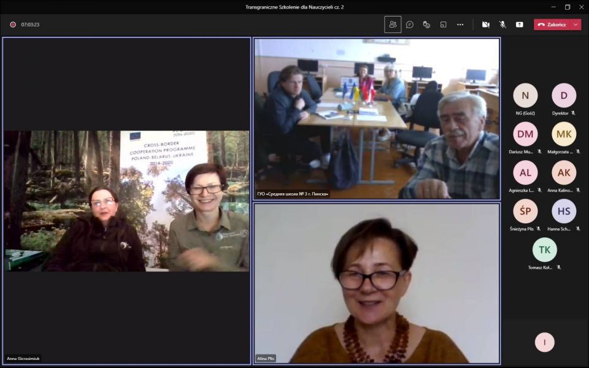
Task: Select the Anna Gierasimiuk video tile
Action: point(127,201)
